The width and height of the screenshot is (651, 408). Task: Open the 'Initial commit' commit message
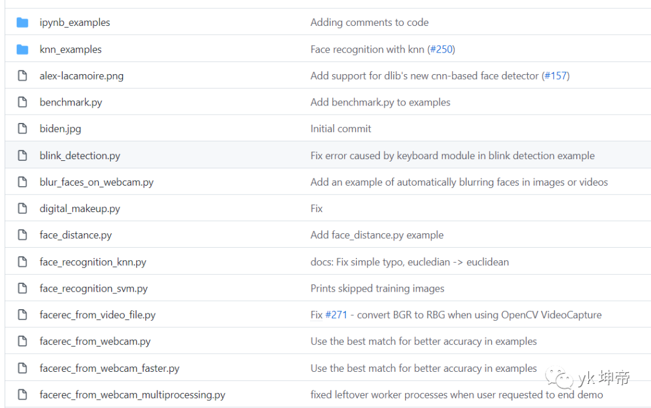[x=341, y=129]
